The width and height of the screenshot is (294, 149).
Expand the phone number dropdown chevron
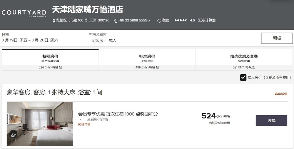click(149, 21)
